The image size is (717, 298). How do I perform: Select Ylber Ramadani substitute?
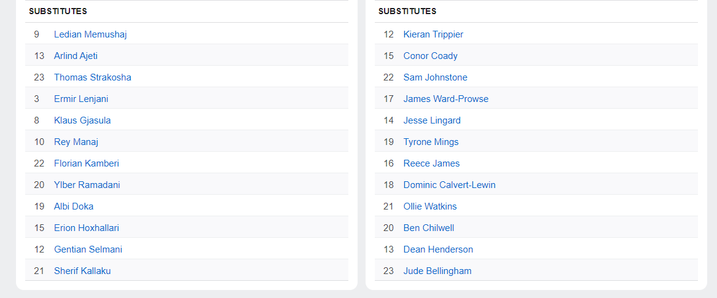coord(87,185)
